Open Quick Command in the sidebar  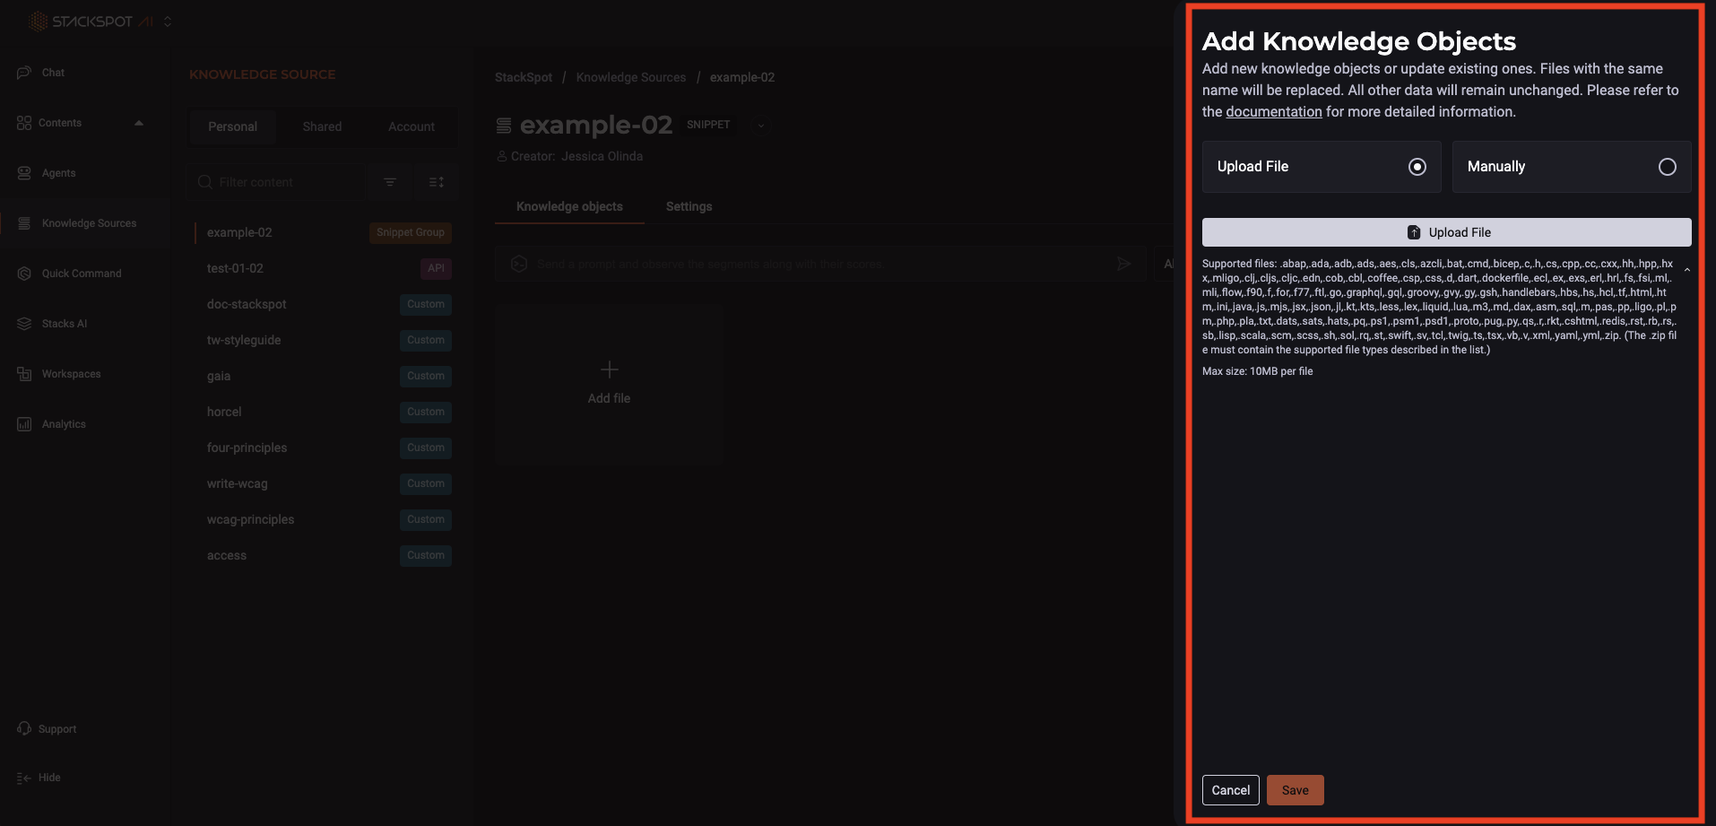(x=81, y=274)
